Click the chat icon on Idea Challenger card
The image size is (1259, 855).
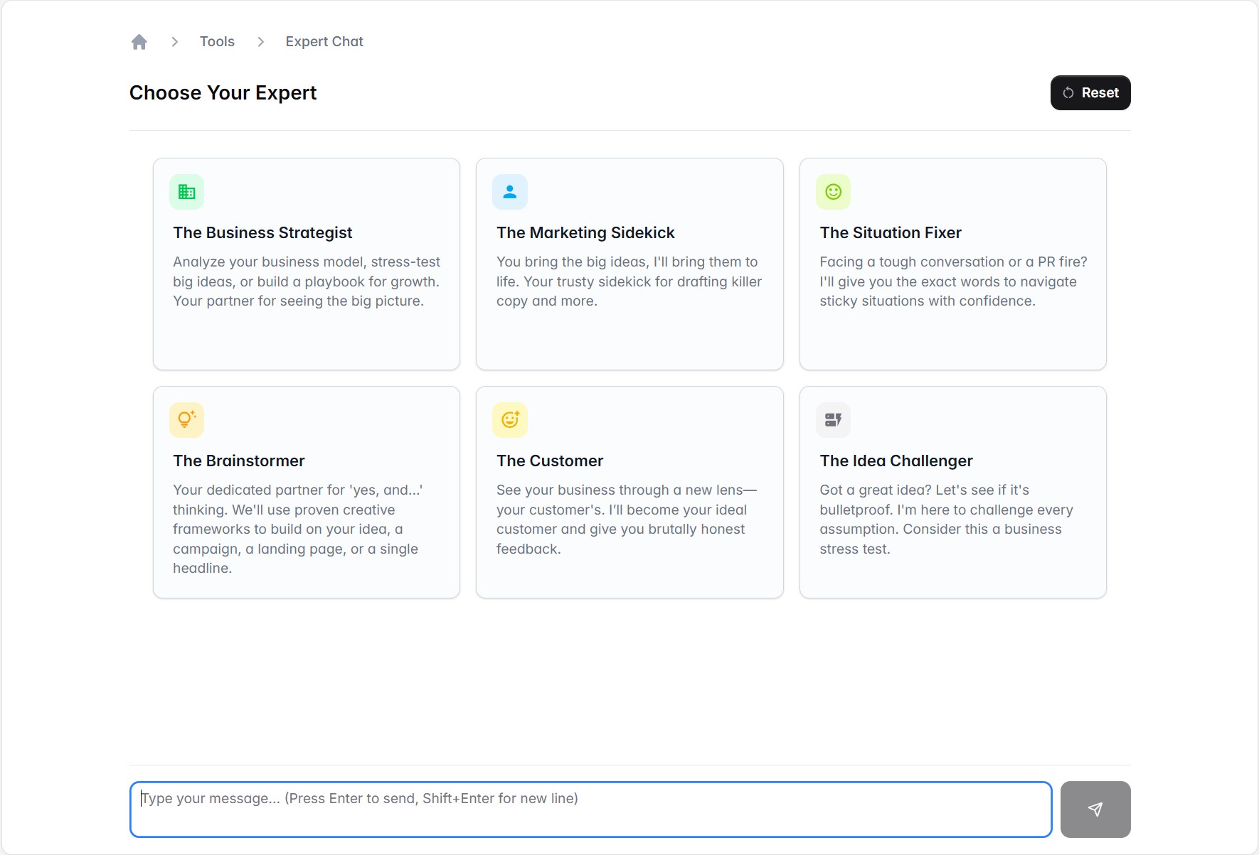(832, 419)
